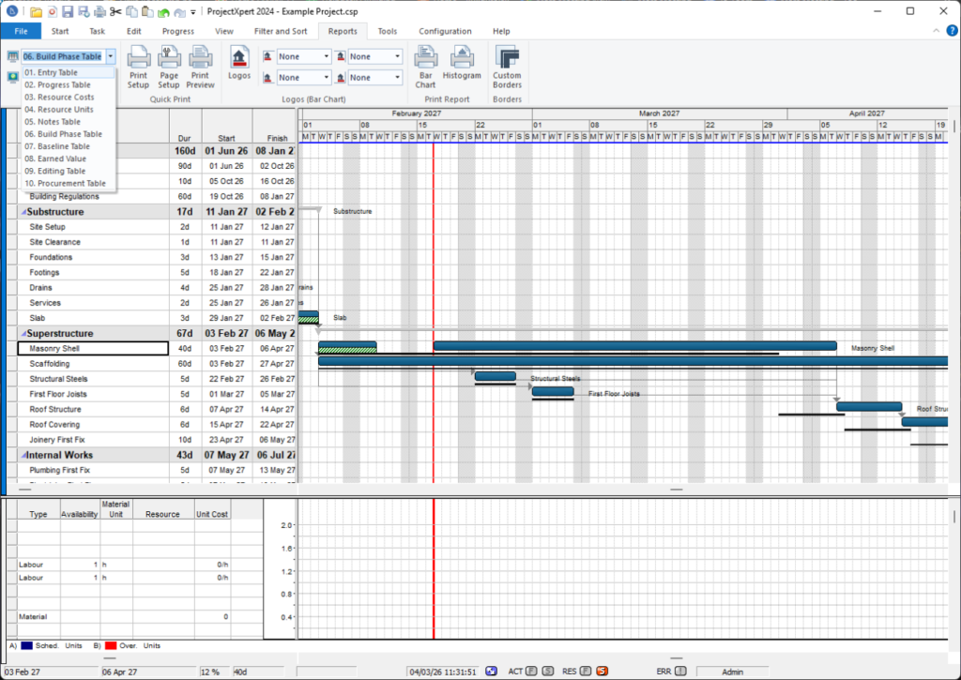Switch to the Start tab
961x680 pixels.
(x=60, y=31)
